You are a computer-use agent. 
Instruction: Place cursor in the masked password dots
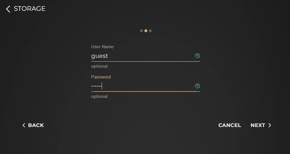tap(96, 86)
